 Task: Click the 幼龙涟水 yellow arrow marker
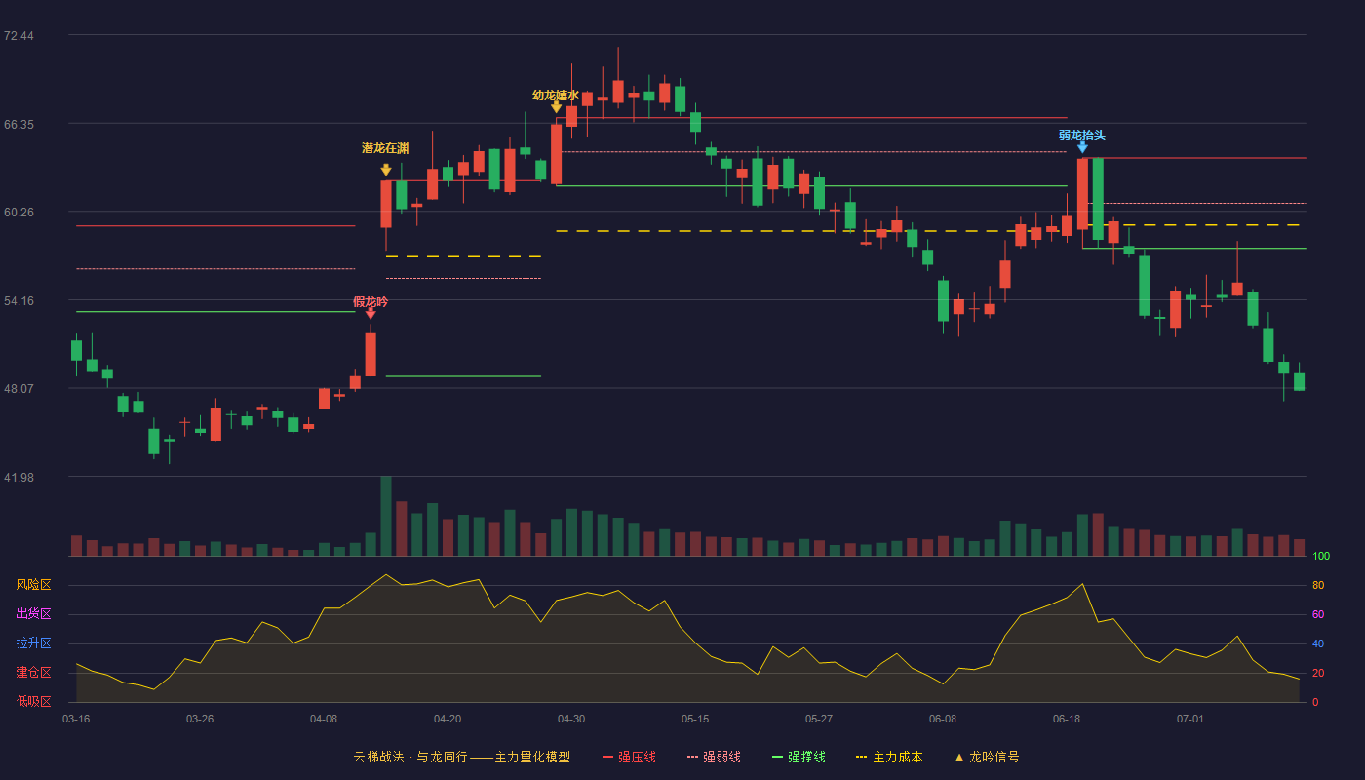(x=557, y=106)
